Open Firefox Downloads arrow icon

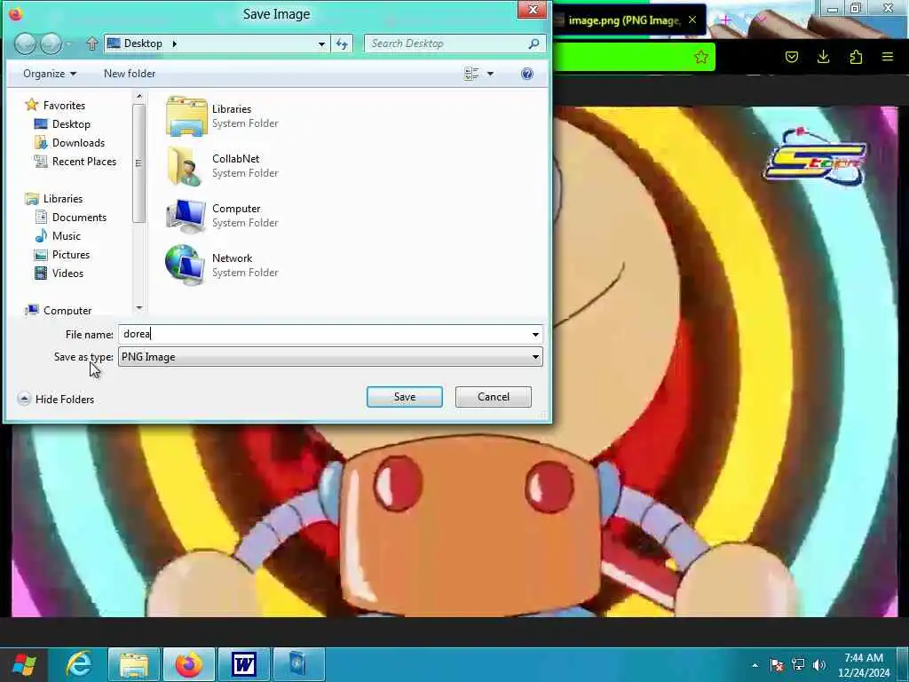point(824,57)
